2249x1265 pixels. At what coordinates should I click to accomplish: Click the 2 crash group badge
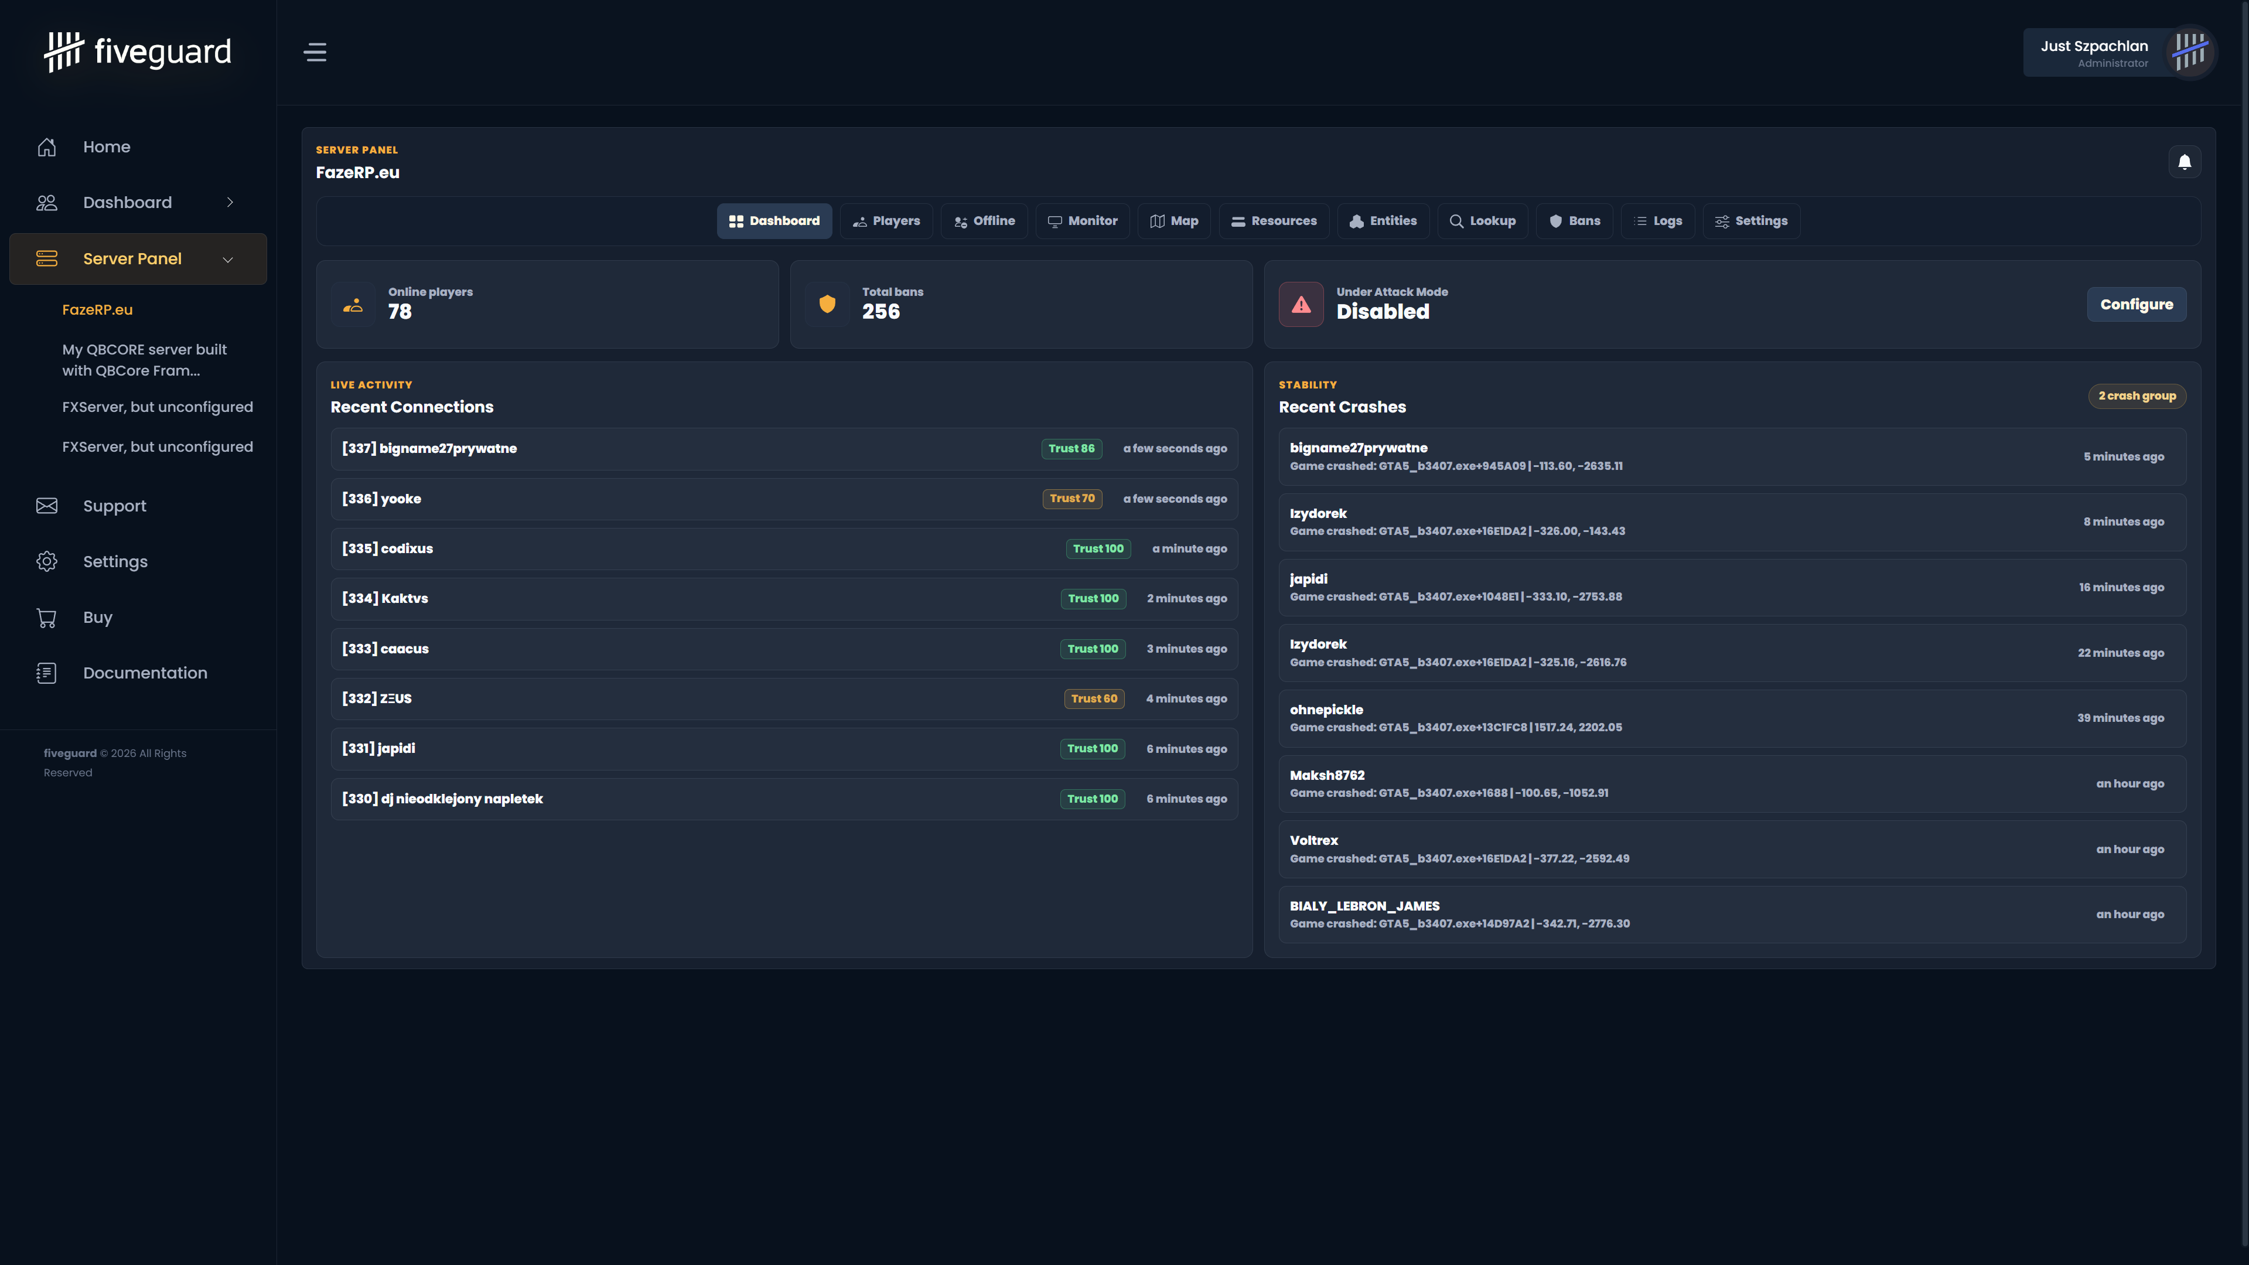click(x=2137, y=395)
